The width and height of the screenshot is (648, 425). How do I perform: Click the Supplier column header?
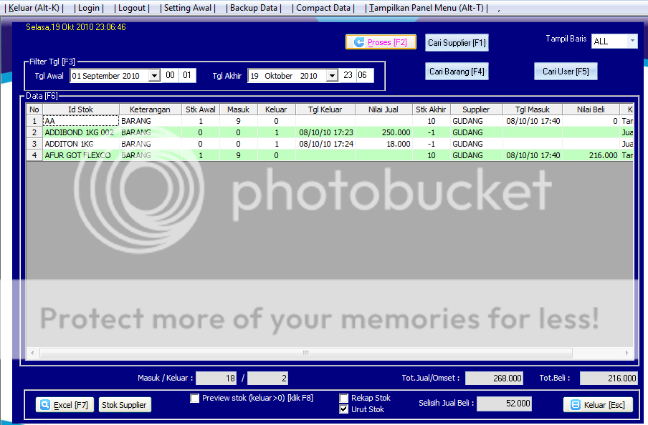476,109
